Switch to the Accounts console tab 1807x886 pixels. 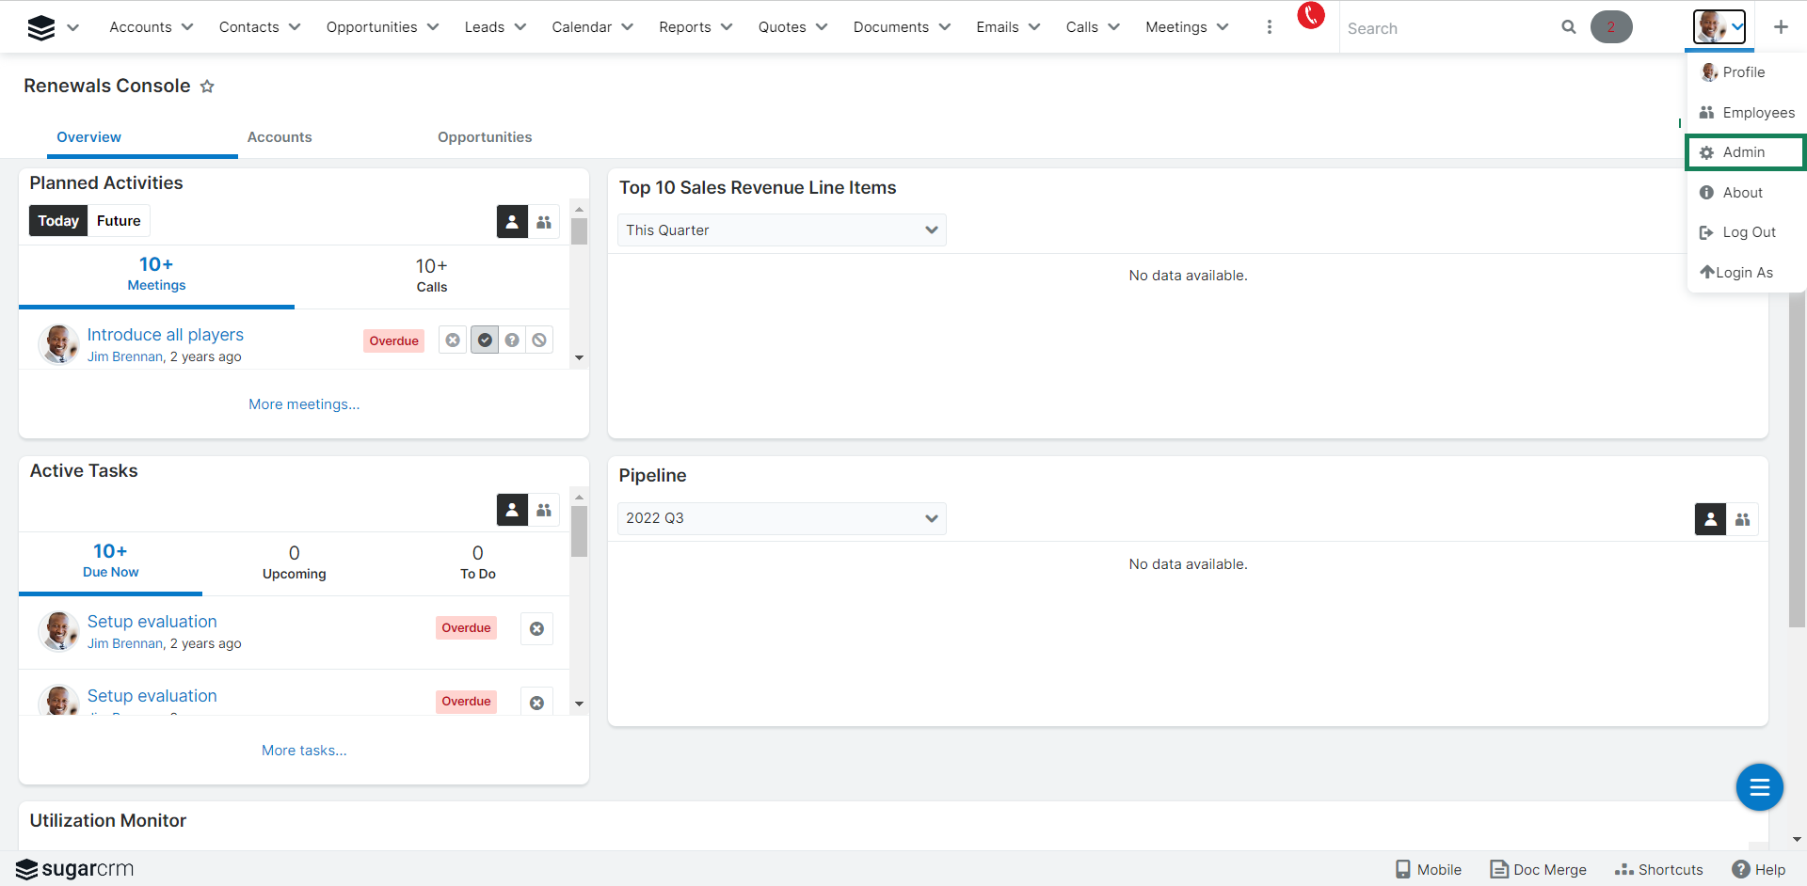tap(280, 137)
